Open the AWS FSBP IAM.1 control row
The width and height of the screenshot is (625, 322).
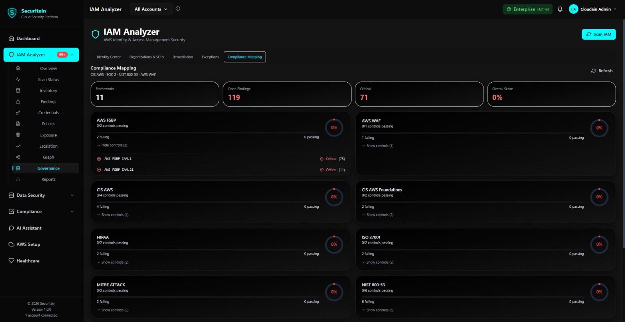coord(221,159)
